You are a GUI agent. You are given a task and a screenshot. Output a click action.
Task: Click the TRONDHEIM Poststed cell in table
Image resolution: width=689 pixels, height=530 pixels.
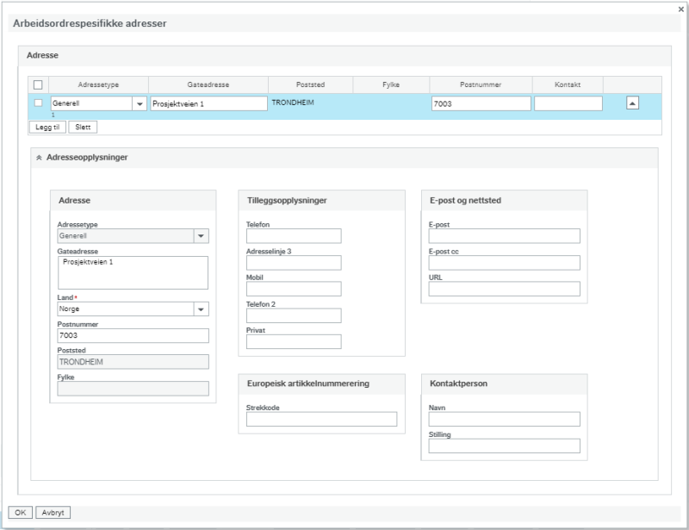point(293,103)
